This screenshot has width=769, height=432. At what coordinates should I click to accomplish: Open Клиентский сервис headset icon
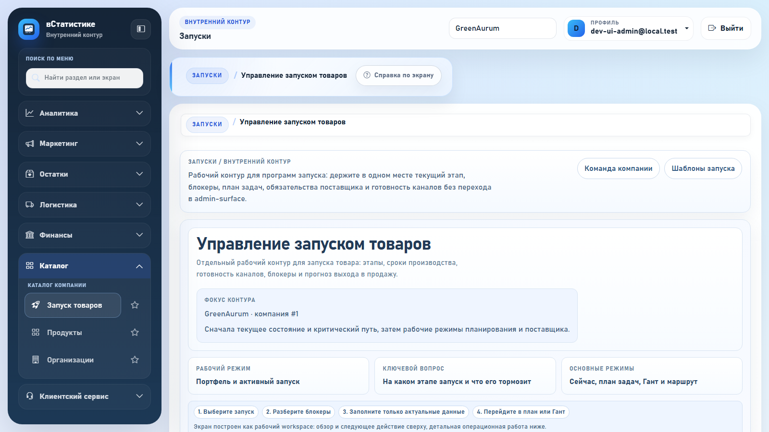[29, 396]
